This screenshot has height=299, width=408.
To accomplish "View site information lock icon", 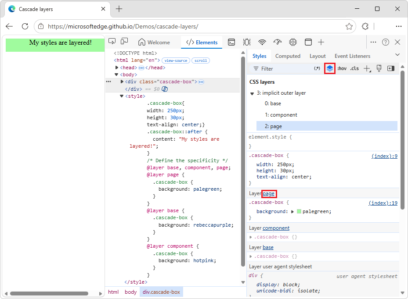I will tap(41, 26).
